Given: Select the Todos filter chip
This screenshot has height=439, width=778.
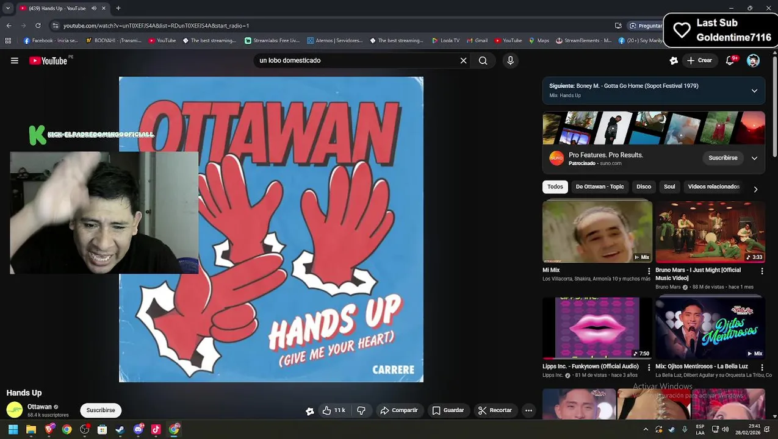Looking at the screenshot, I should [x=555, y=187].
